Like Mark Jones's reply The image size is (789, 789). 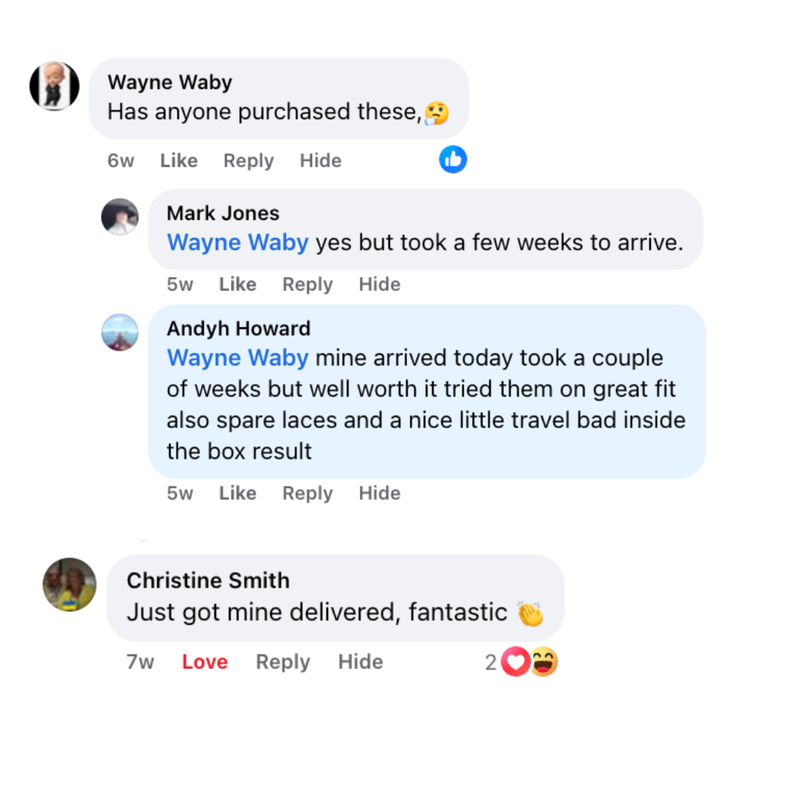tap(237, 284)
